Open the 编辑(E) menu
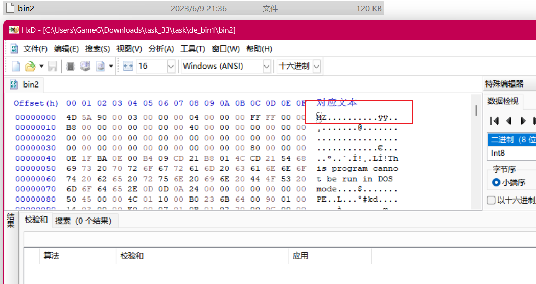The width and height of the screenshot is (536, 284). [66, 49]
